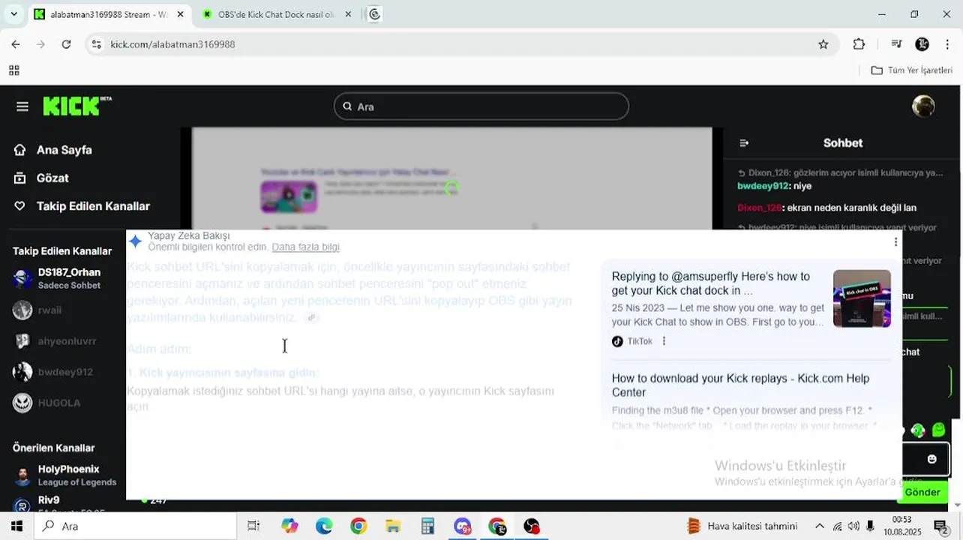The height and width of the screenshot is (540, 963).
Task: Open Task View on taskbar
Action: pos(253,526)
